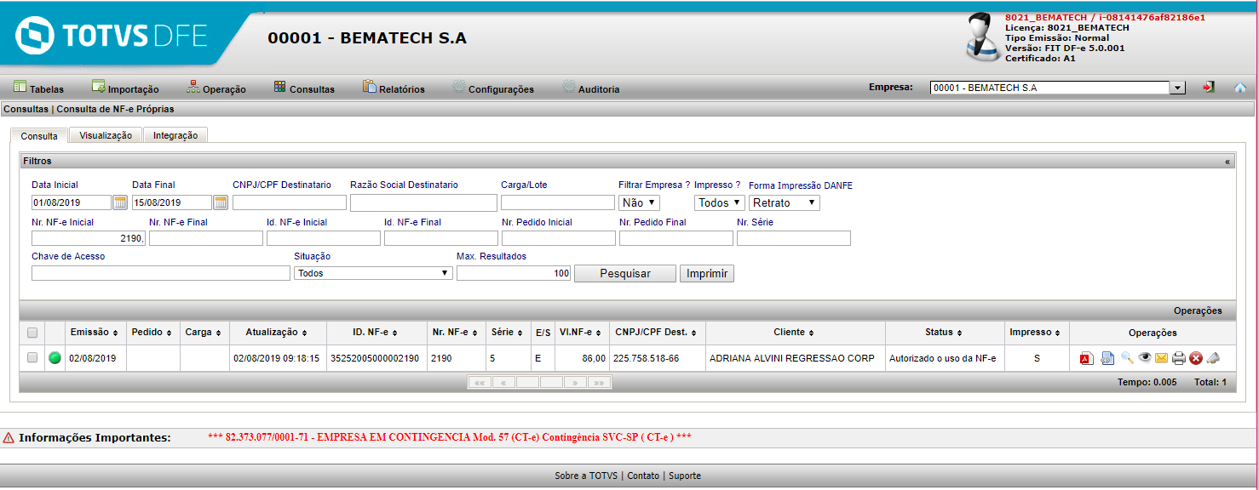The image size is (1259, 490).
Task: Focus the Carga/Lote field
Action: [558, 202]
